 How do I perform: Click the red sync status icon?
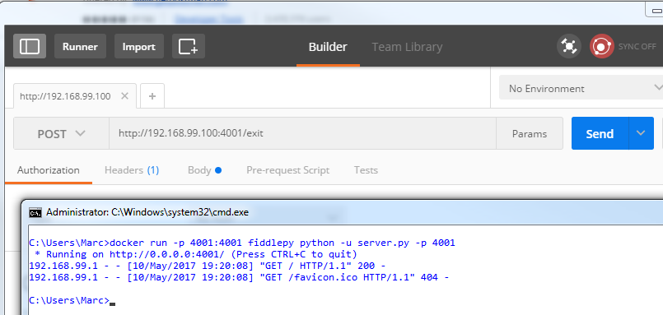point(602,46)
